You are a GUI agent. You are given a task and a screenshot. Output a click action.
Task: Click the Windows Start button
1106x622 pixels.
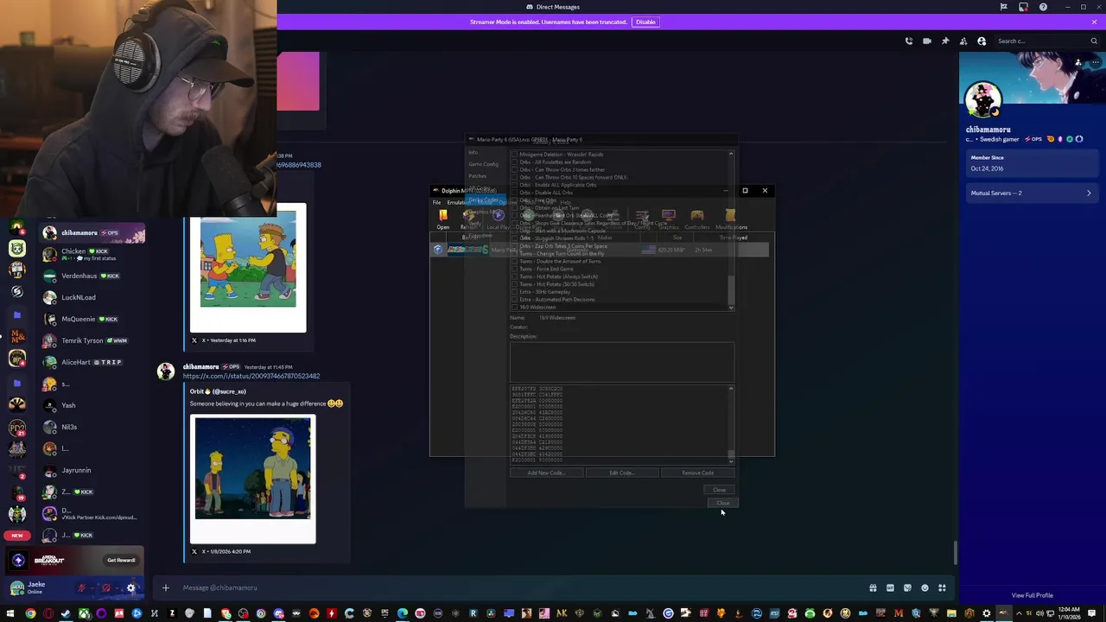coord(10,613)
